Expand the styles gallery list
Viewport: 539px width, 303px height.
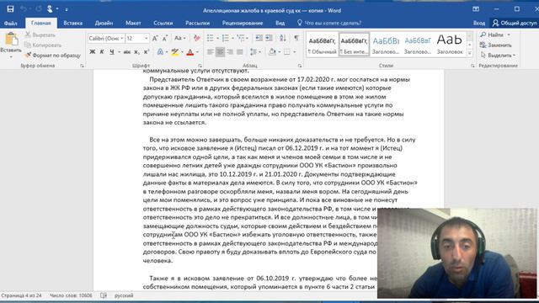pyautogui.click(x=470, y=53)
